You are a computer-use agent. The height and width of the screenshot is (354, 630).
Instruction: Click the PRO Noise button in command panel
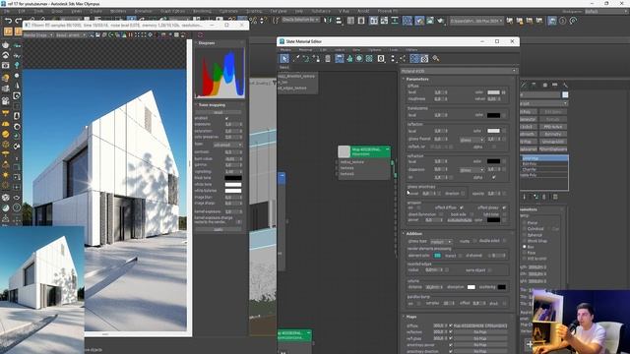point(553,127)
